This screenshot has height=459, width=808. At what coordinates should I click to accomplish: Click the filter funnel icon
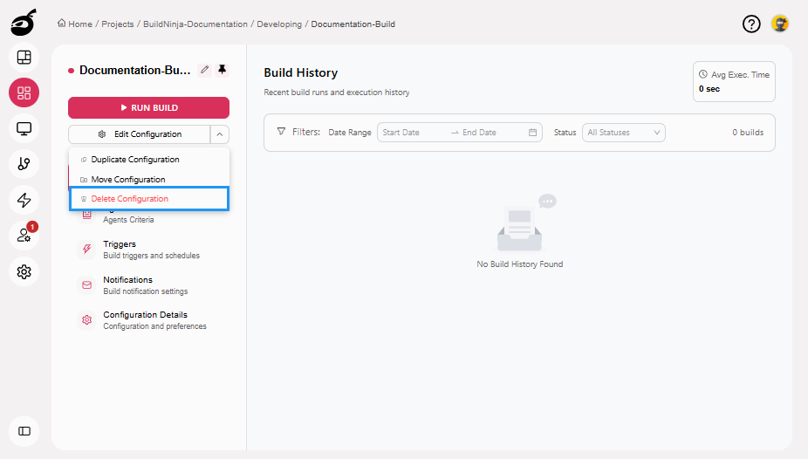pos(281,132)
